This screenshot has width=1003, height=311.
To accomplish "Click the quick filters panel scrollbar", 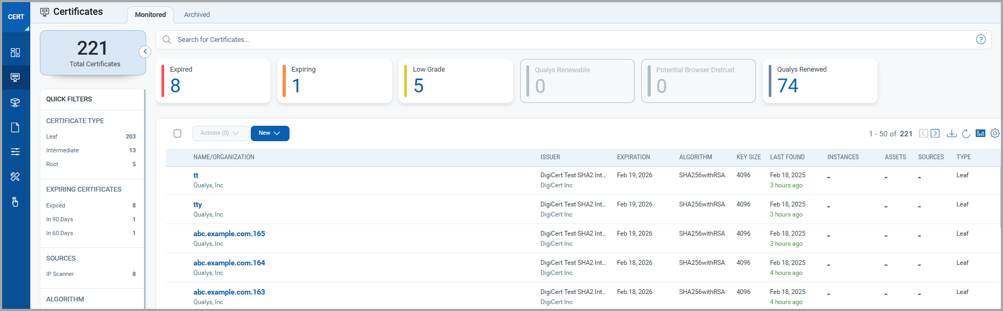I will pos(144,199).
